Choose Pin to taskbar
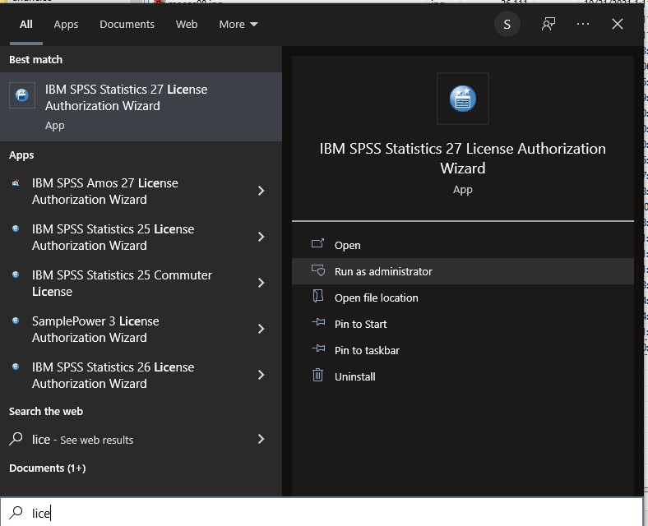648x526 pixels. tap(462, 350)
